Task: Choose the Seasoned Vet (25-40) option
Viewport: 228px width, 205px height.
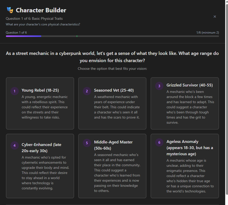Action: click(112, 103)
